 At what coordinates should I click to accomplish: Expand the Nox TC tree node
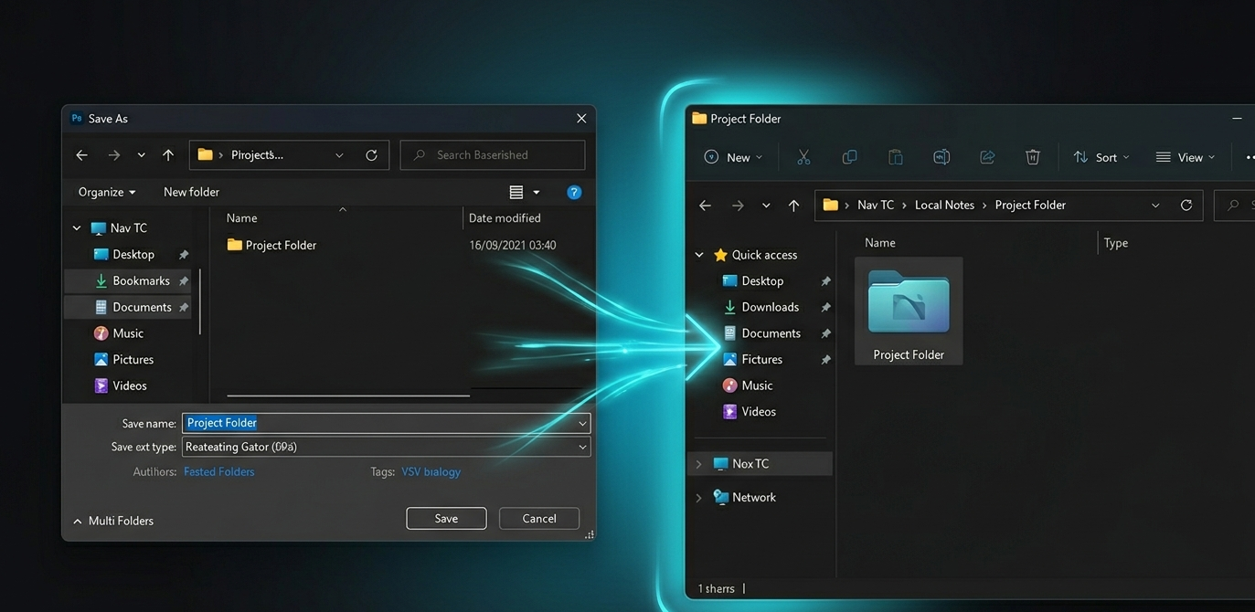click(x=699, y=464)
